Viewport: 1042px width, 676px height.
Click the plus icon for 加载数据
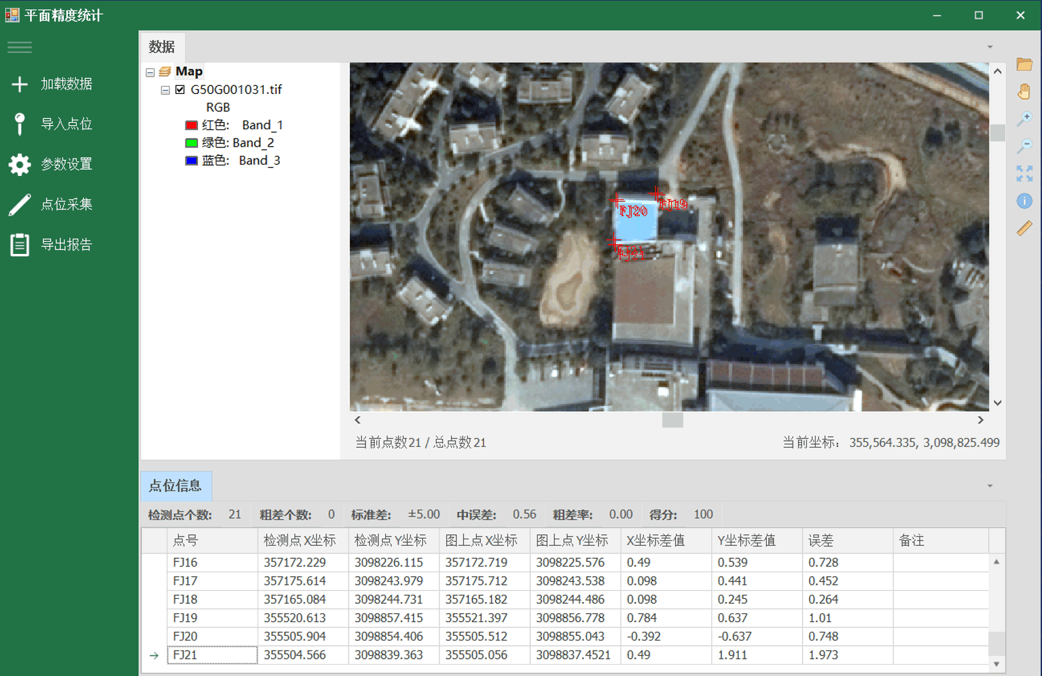click(19, 84)
